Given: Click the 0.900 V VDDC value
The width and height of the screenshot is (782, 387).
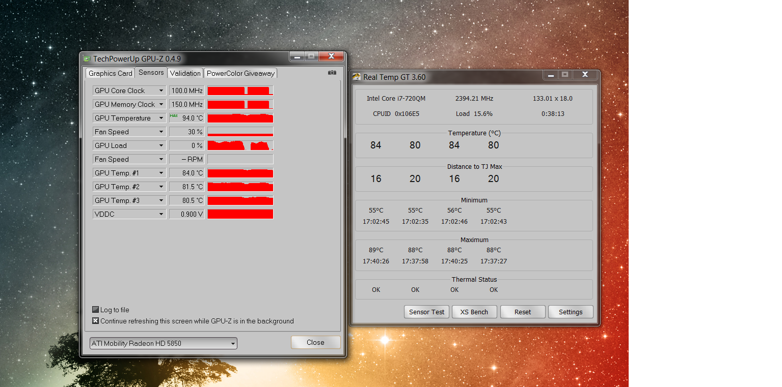Looking at the screenshot, I should click(x=187, y=214).
